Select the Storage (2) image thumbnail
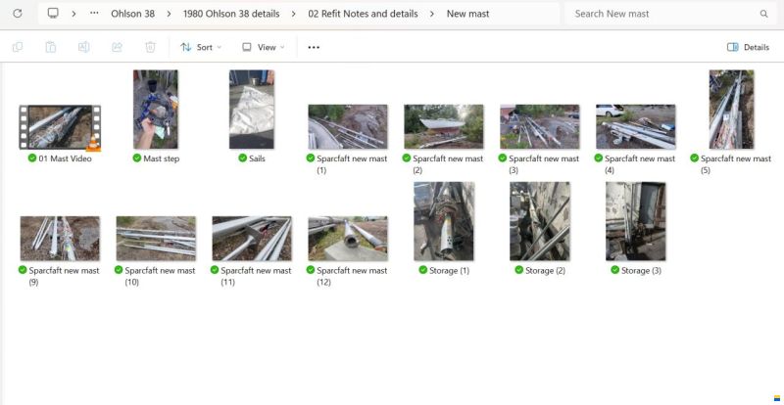The width and height of the screenshot is (784, 405). coord(540,221)
